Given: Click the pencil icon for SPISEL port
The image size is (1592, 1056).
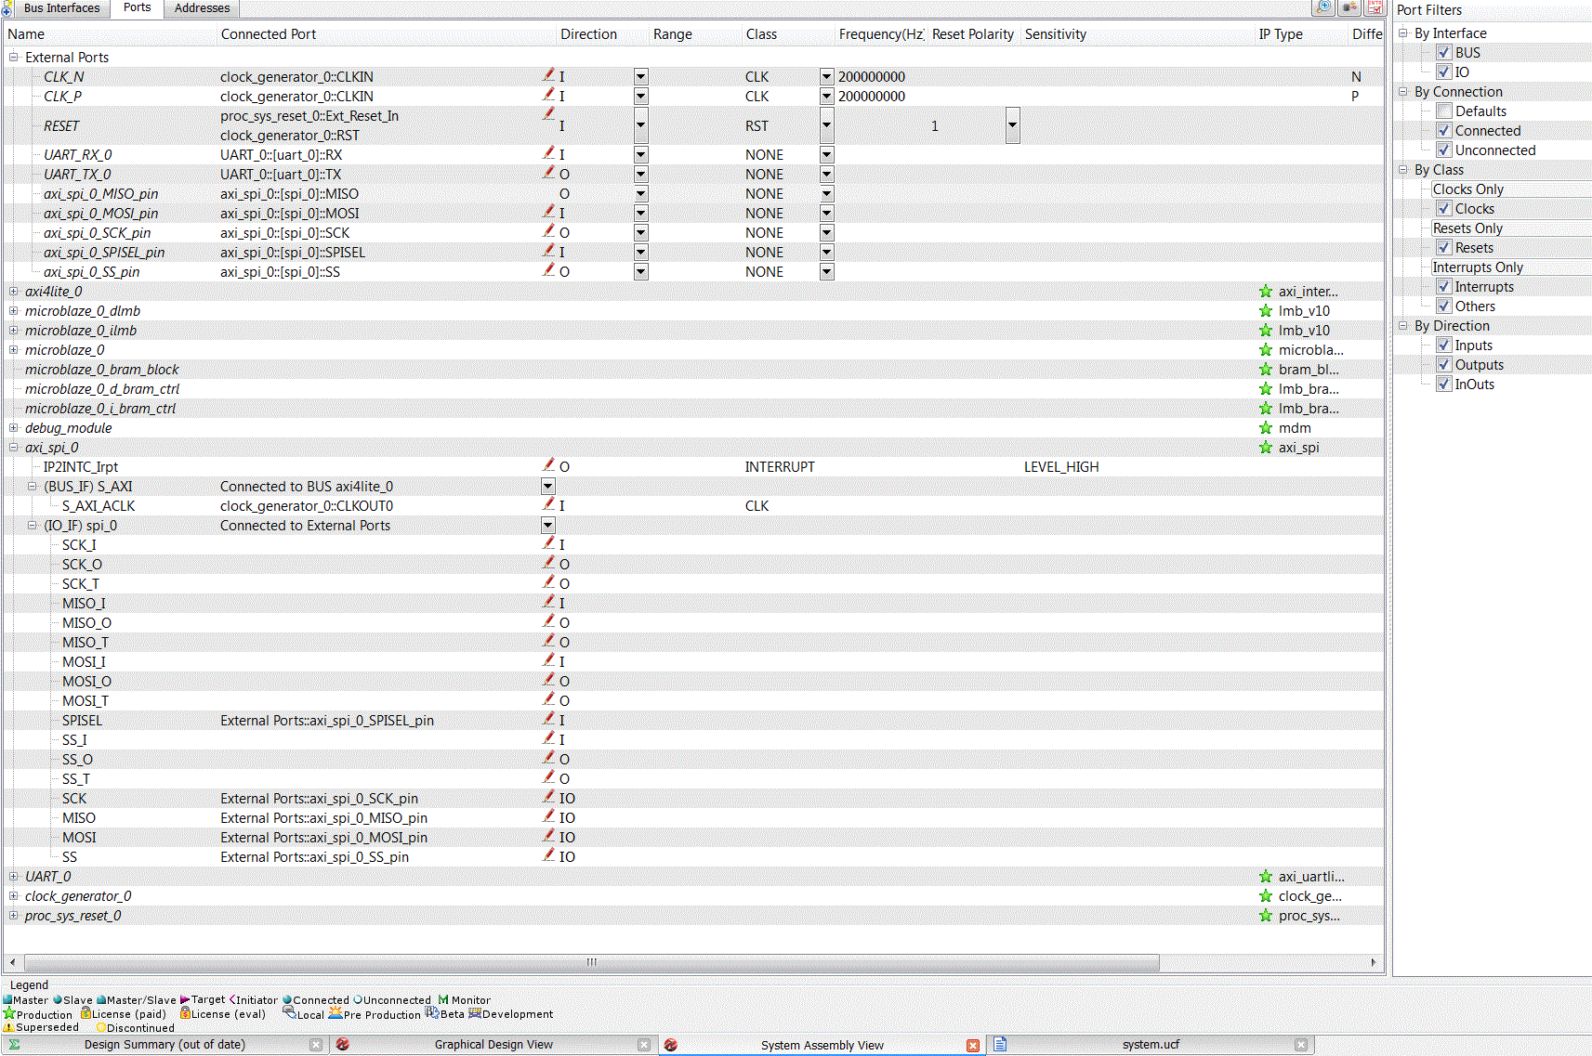Looking at the screenshot, I should coord(548,718).
